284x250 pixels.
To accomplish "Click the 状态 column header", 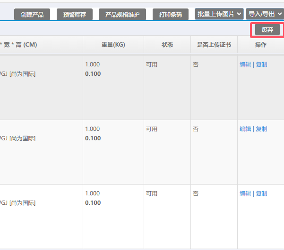I will (167, 45).
